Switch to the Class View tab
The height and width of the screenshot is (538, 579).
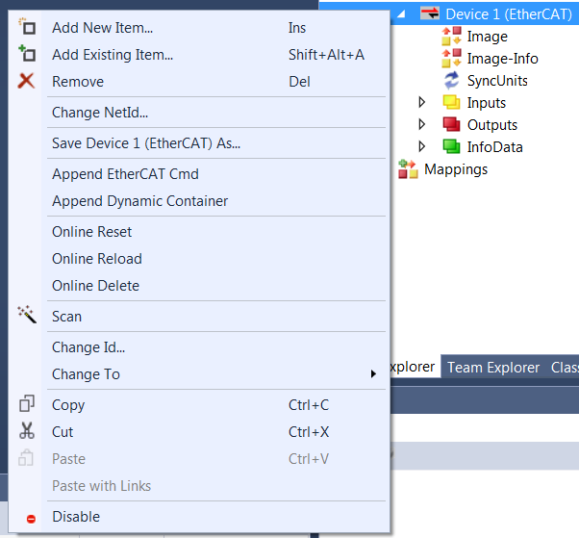pyautogui.click(x=565, y=368)
